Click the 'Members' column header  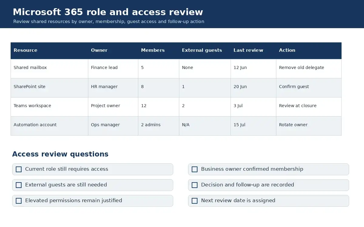(x=159, y=51)
